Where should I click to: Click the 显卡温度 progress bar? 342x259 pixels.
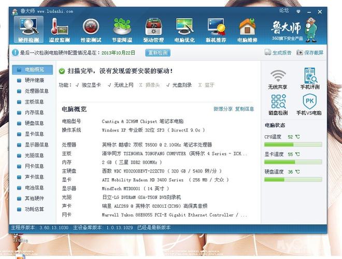tap(293, 162)
